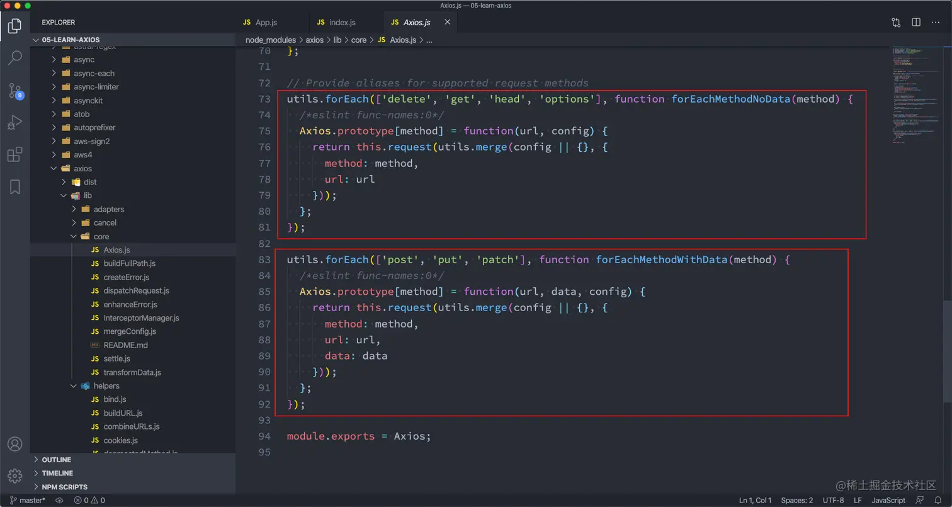
Task: Collapse the lib folder
Action: coord(133,196)
